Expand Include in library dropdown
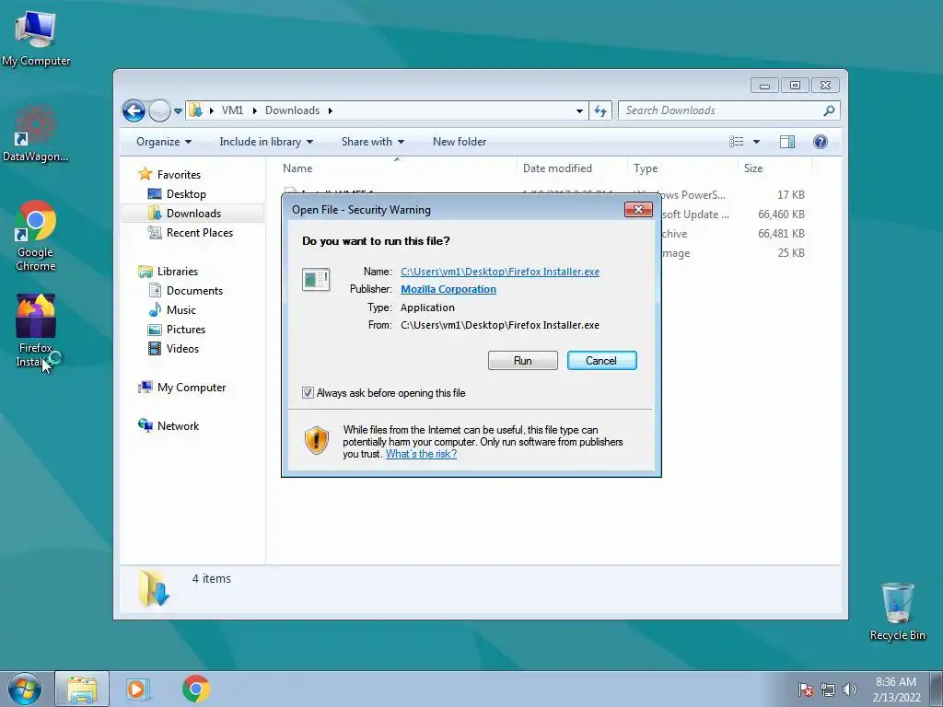The height and width of the screenshot is (707, 943). point(266,142)
